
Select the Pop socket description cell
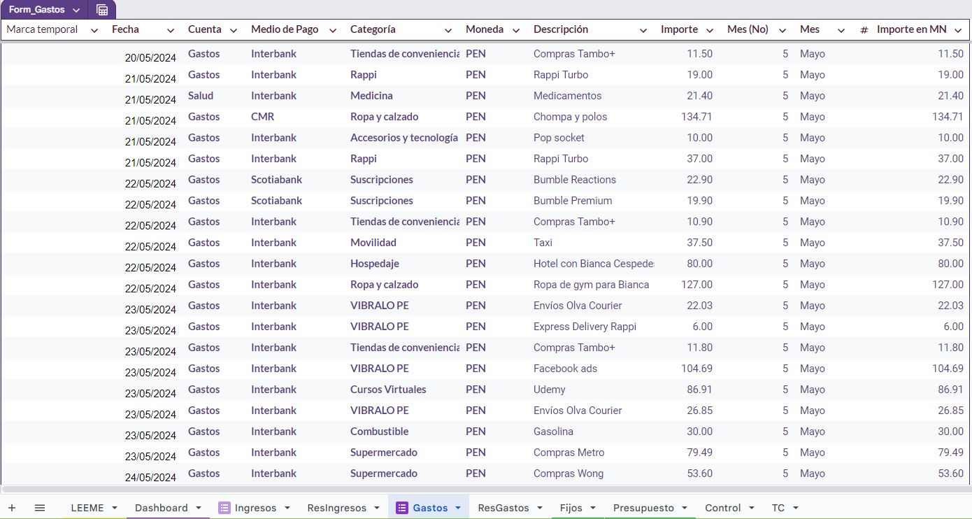559,138
